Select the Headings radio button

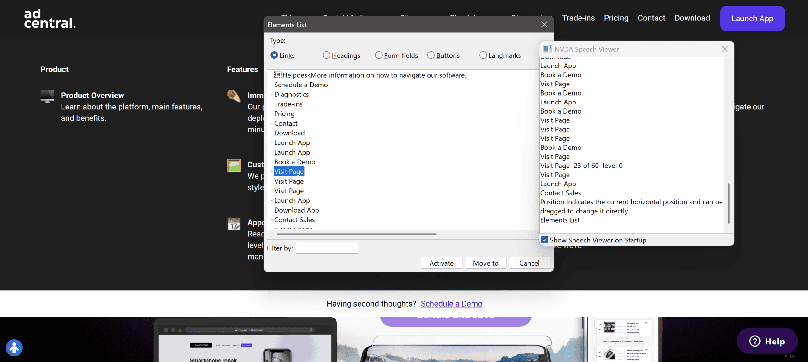(326, 55)
